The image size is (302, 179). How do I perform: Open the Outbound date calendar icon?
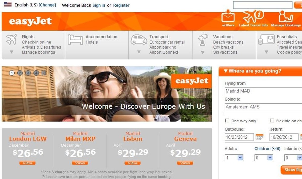tap(259, 137)
